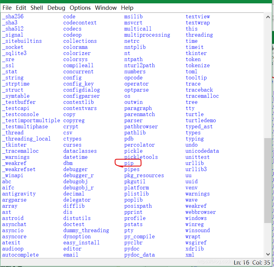The height and width of the screenshot is (267, 274).
Task: Click the module name 'datetime'
Action: click(75, 157)
